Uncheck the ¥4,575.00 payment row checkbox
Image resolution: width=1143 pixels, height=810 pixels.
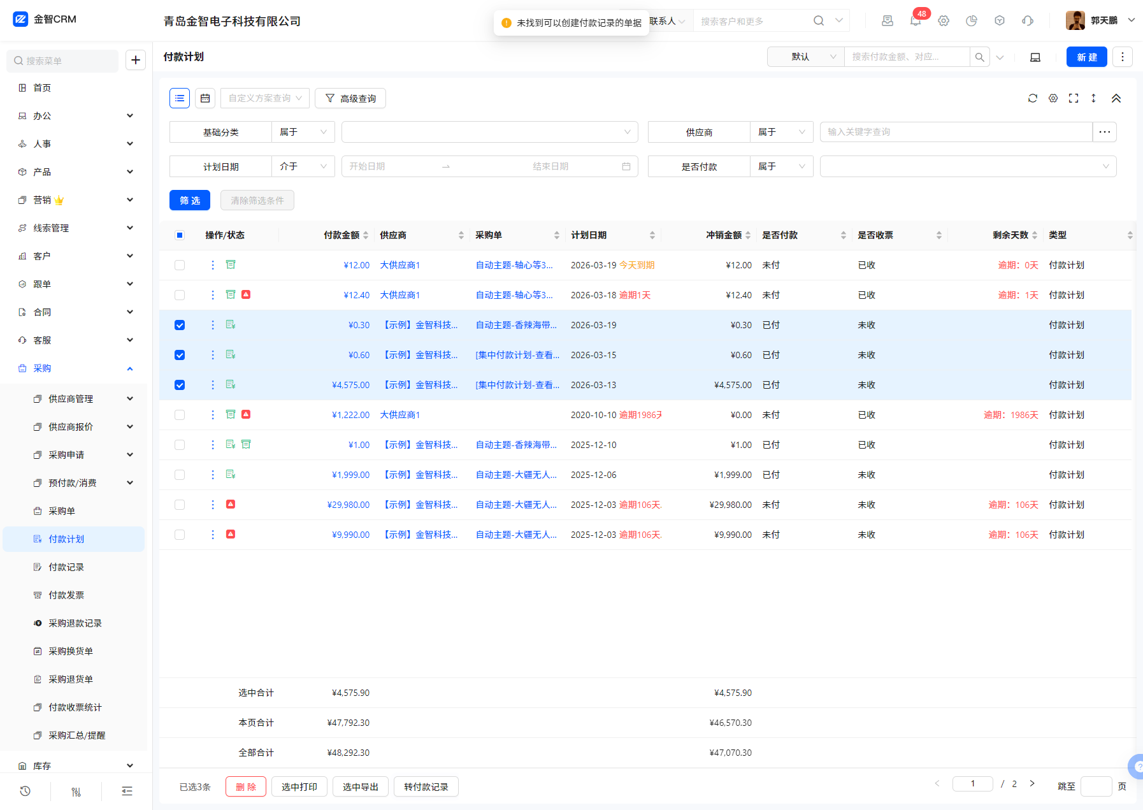point(180,385)
